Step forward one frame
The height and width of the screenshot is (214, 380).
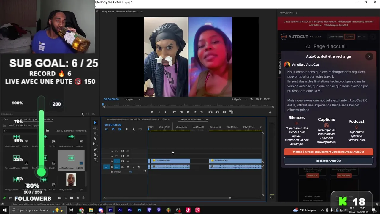pos(195,112)
